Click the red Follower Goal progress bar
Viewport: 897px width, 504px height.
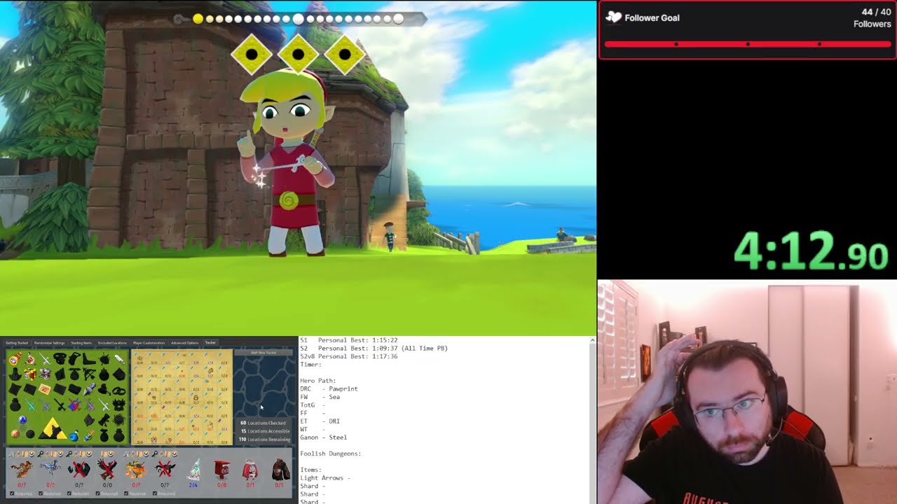point(748,44)
